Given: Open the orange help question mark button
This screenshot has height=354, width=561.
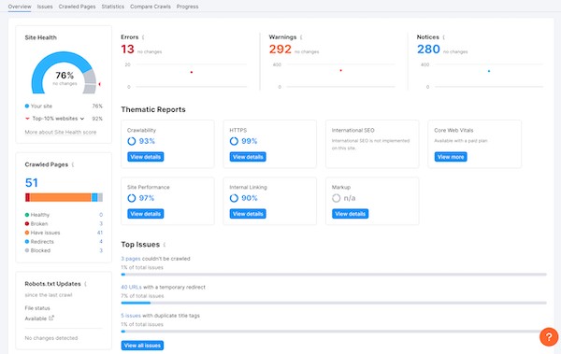Looking at the screenshot, I should coord(549,337).
